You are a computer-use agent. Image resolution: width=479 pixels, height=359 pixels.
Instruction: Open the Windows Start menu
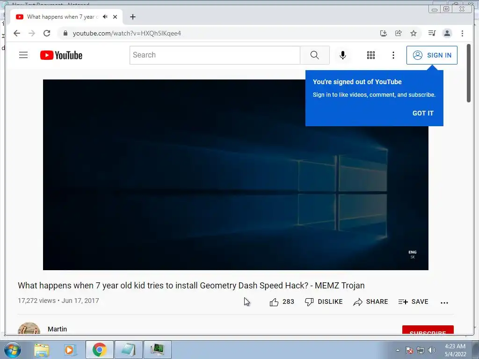[x=12, y=350]
